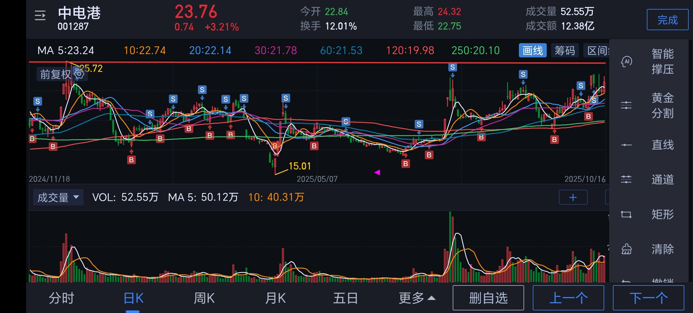
Task: Select the golden ratio drawing tool
Action: 626,105
